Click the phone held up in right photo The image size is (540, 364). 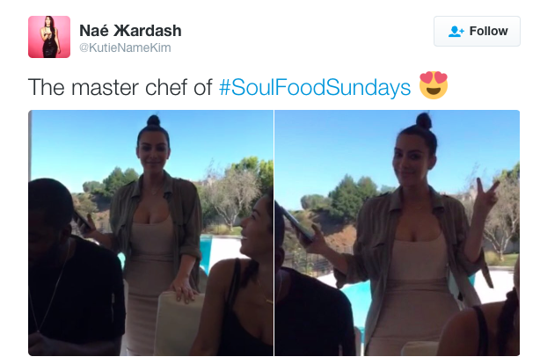pyautogui.click(x=297, y=223)
